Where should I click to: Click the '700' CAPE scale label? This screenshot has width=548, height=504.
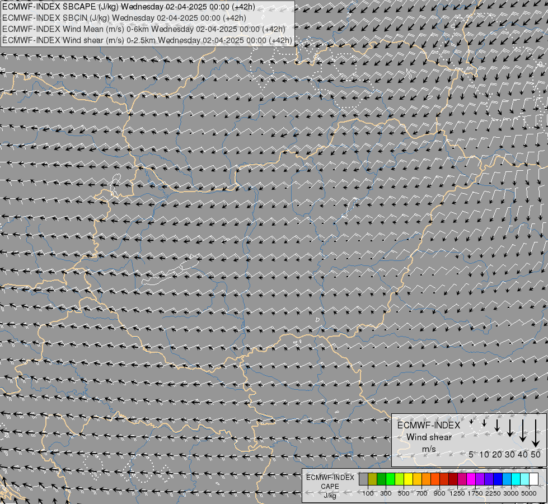click(422, 493)
